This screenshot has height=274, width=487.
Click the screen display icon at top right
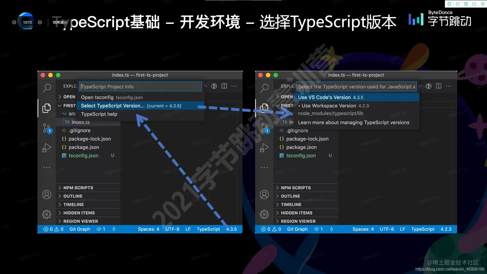click(x=466, y=4)
